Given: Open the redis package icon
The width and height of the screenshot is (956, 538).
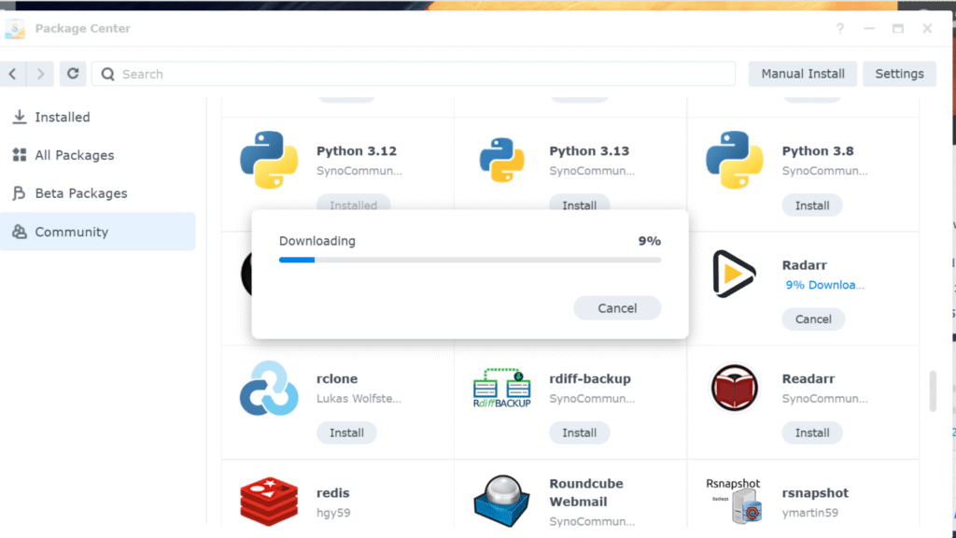Looking at the screenshot, I should tap(269, 502).
